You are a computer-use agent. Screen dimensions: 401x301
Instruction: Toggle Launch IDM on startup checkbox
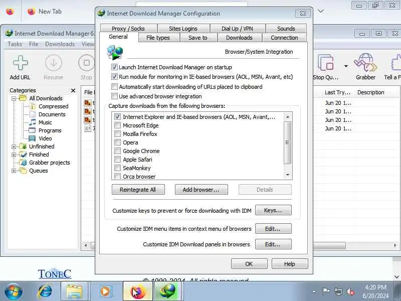tap(114, 67)
